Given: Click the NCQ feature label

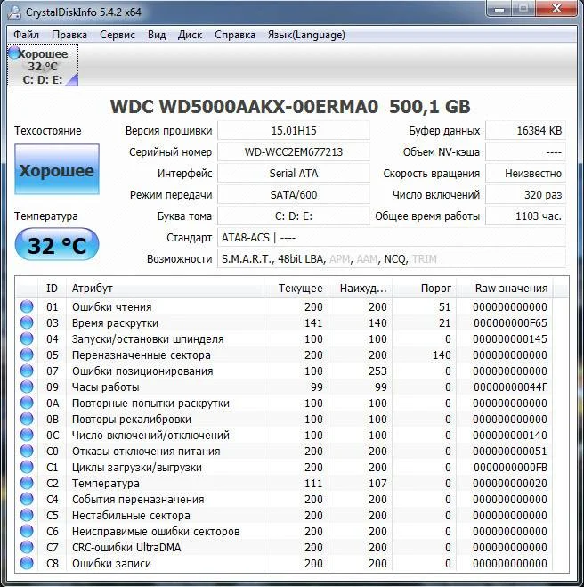Looking at the screenshot, I should [395, 259].
